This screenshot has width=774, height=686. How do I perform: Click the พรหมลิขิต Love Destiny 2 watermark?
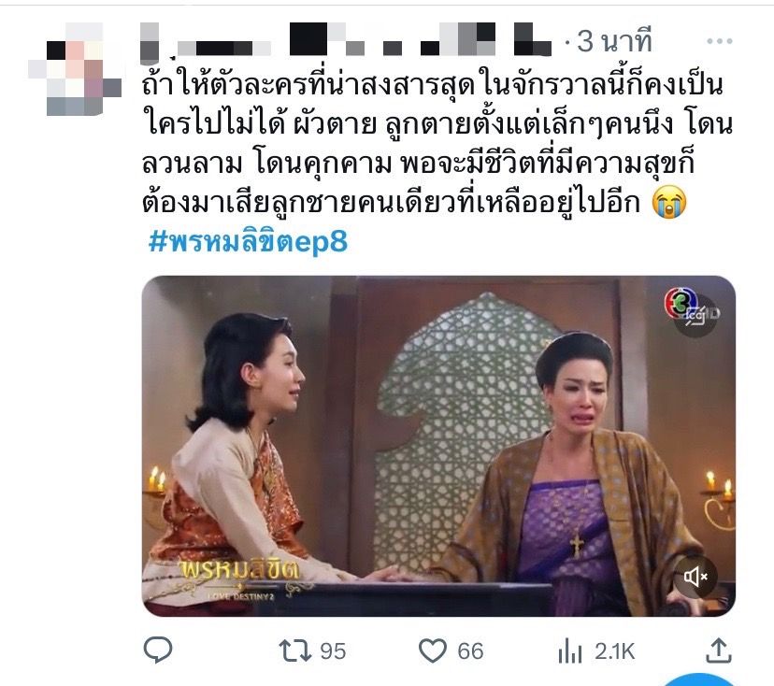click(x=239, y=579)
